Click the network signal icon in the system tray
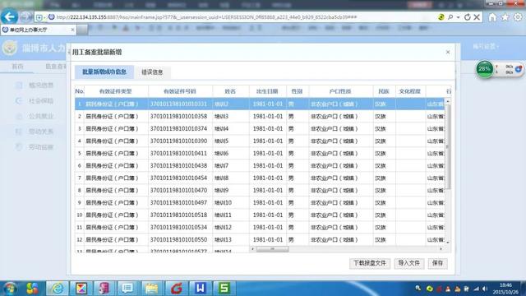526x296 pixels. tap(477, 289)
